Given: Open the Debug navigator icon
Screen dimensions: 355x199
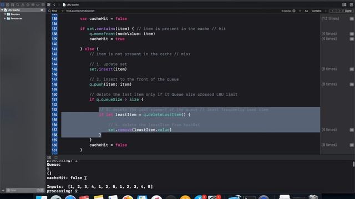Looking at the screenshot, I should click(x=33, y=4).
